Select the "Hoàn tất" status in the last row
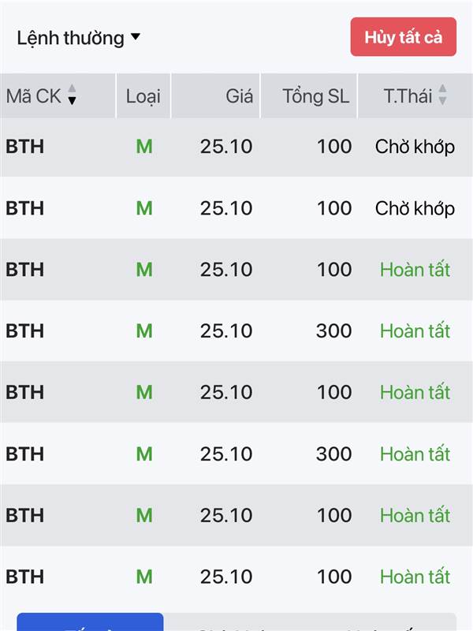Image resolution: width=473 pixels, height=631 pixels. 415,577
